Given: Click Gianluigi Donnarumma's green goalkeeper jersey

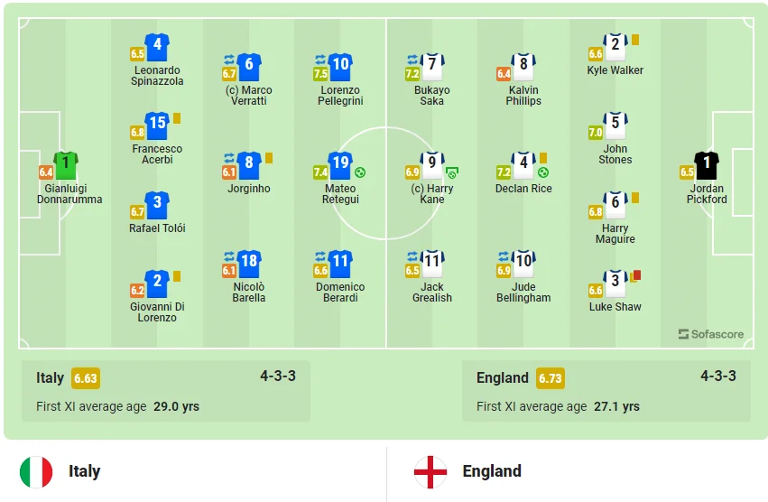Looking at the screenshot, I should tap(66, 165).
